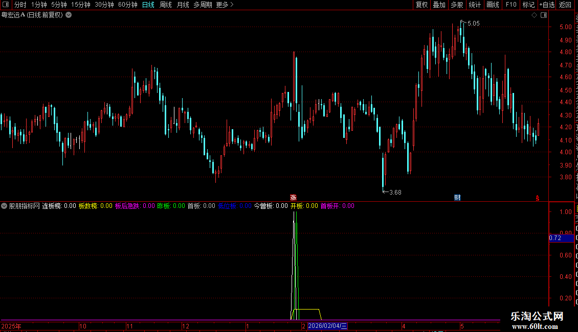Click the 昨板 indicator value label

pos(171,206)
